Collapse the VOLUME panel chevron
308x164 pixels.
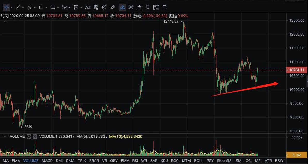[x=5, y=137]
